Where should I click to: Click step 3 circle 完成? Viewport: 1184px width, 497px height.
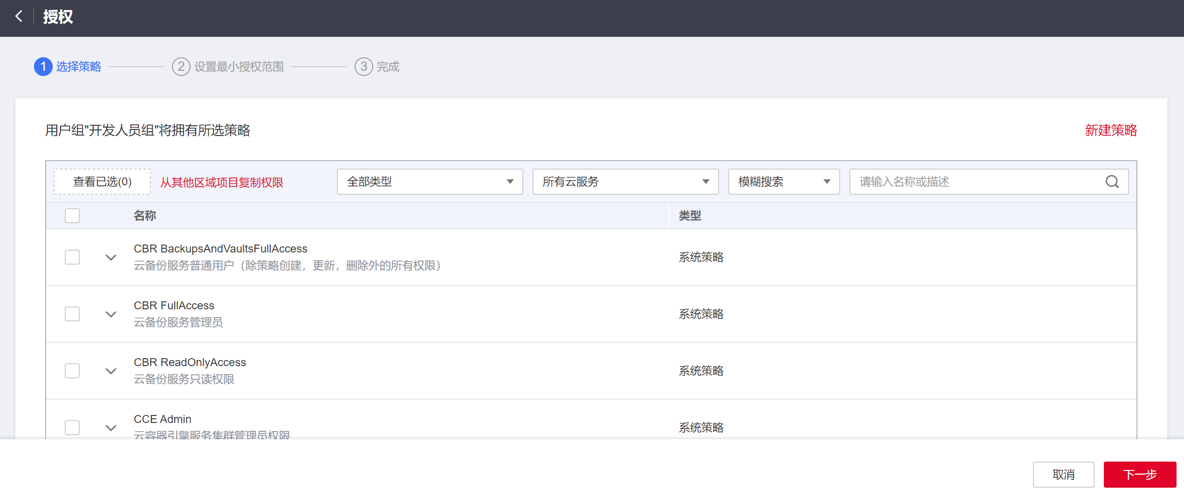(363, 67)
